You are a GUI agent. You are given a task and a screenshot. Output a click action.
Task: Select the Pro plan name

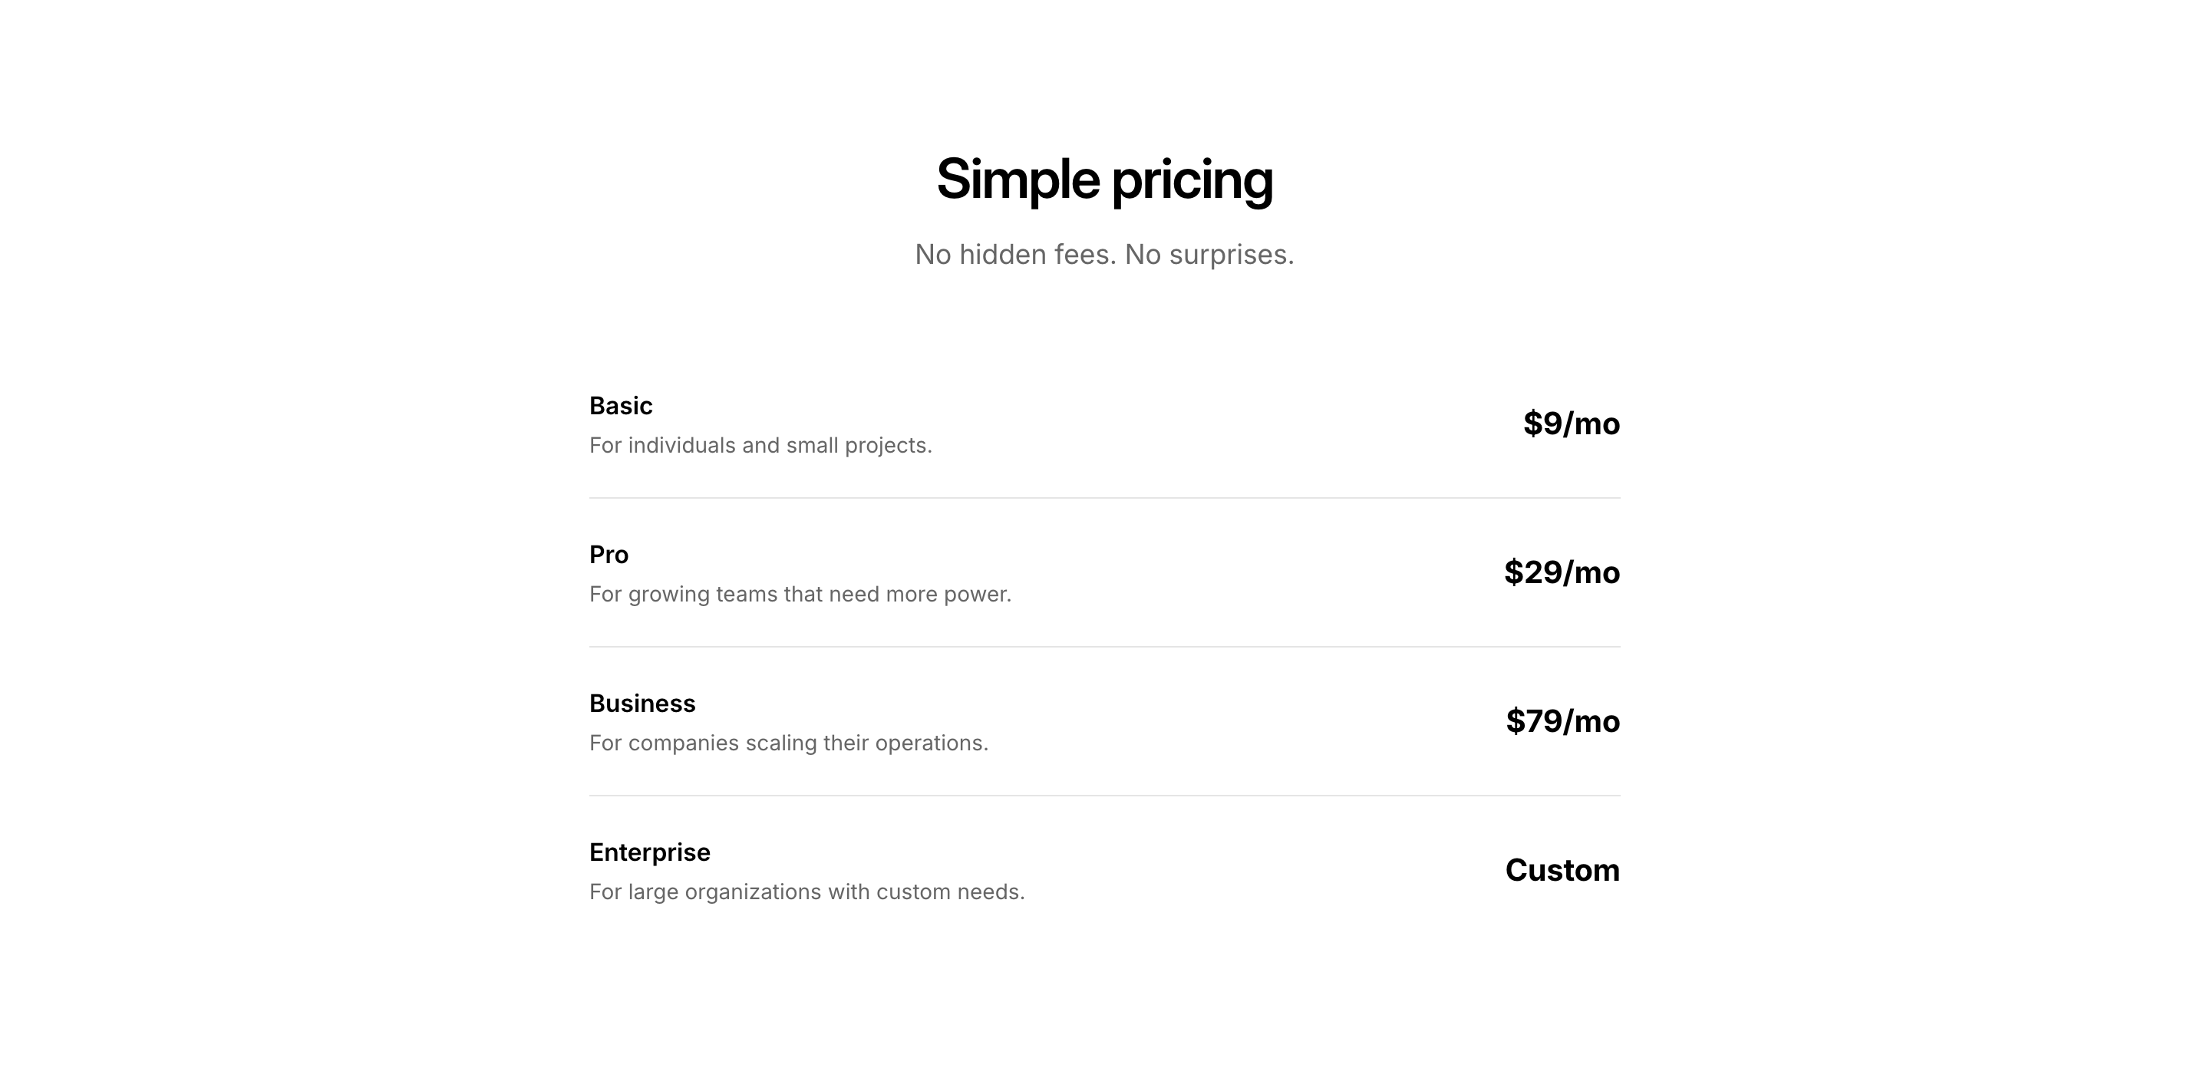[609, 555]
